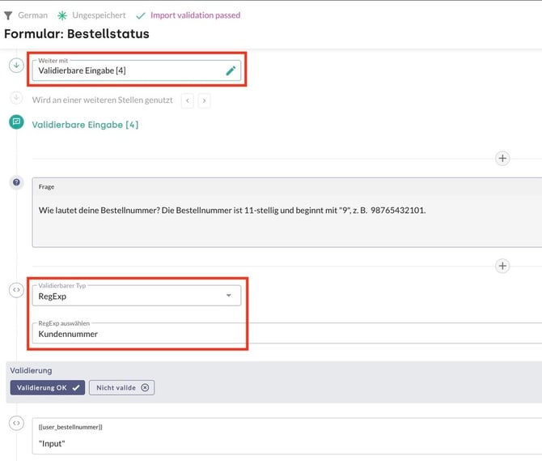Viewport: 542px width, 461px height.
Task: Click the German language filter icon
Action: [8, 15]
